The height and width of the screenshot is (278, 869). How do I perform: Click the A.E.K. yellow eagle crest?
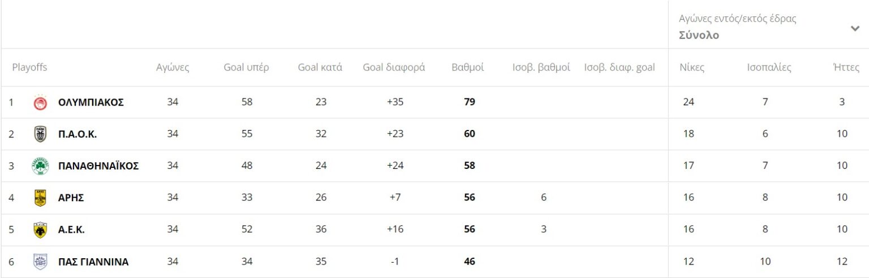[40, 229]
